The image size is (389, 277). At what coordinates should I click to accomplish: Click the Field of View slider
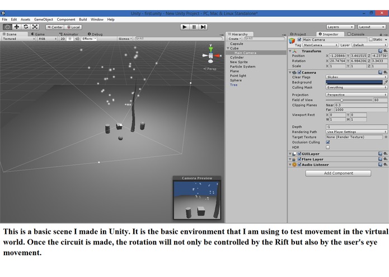click(349, 100)
